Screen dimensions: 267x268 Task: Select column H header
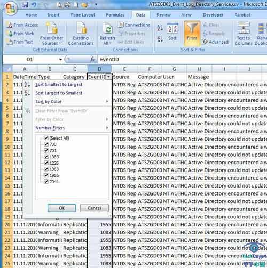pos(199,69)
